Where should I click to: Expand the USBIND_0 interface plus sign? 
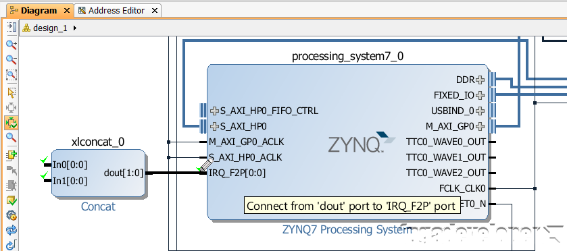coord(480,111)
